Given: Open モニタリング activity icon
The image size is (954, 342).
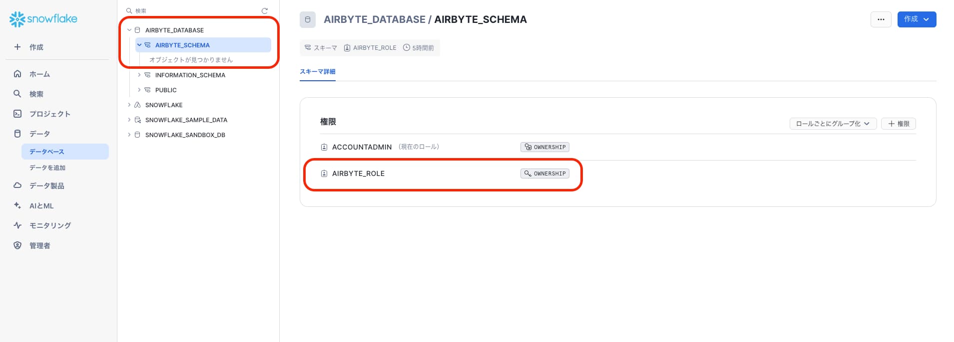Looking at the screenshot, I should [x=17, y=225].
